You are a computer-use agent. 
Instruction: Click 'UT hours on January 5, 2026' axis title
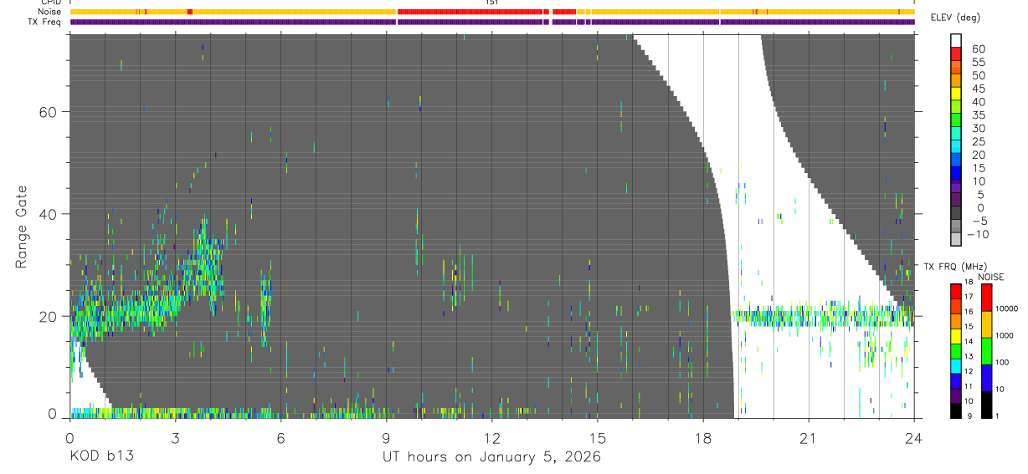(491, 457)
